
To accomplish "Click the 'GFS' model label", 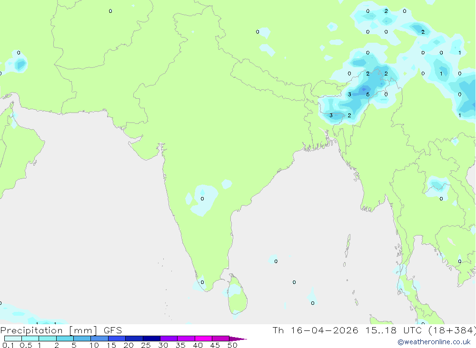I will [113, 330].
